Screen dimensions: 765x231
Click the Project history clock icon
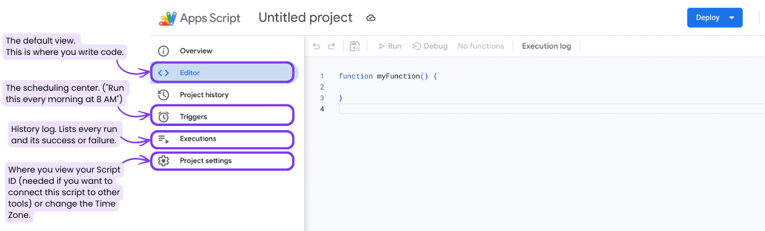(x=164, y=95)
